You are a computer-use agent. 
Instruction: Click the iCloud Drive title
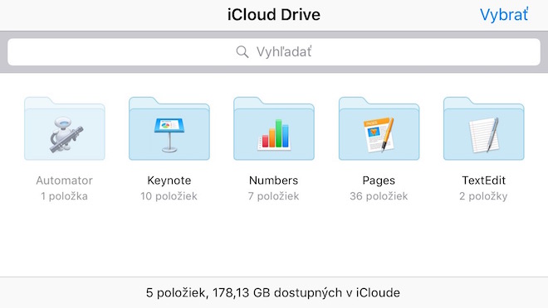(x=274, y=15)
